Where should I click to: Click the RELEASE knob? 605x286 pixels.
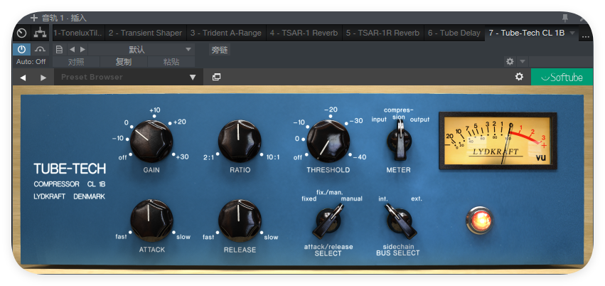pyautogui.click(x=240, y=221)
